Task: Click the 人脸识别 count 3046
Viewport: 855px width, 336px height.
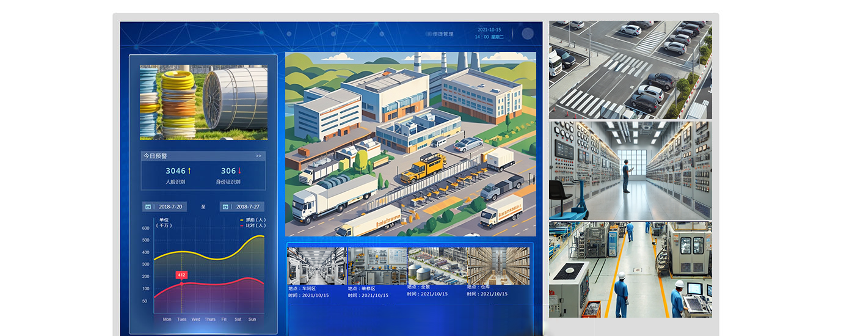Action: tap(175, 171)
